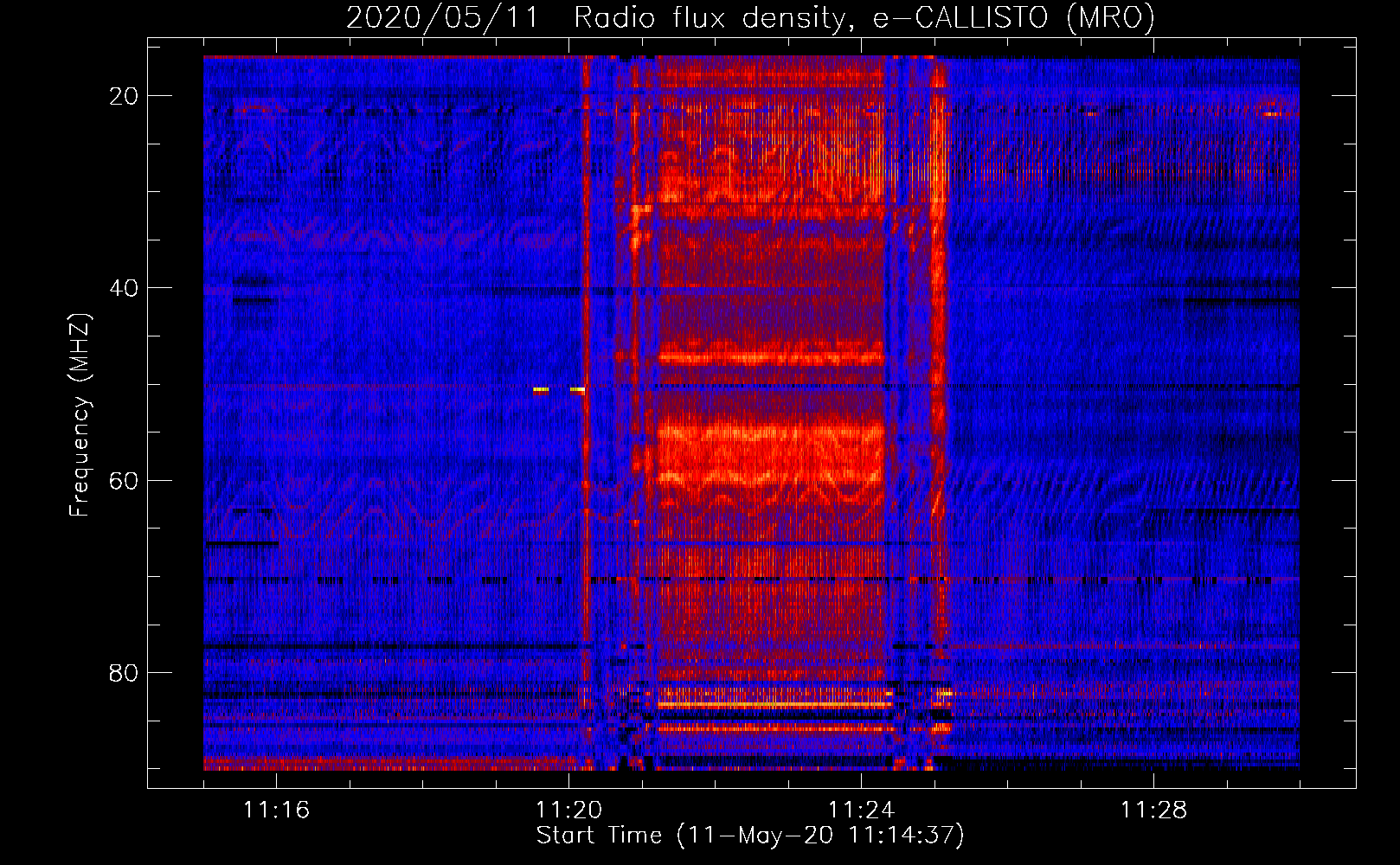Click the '11:20' time tick label

click(569, 811)
